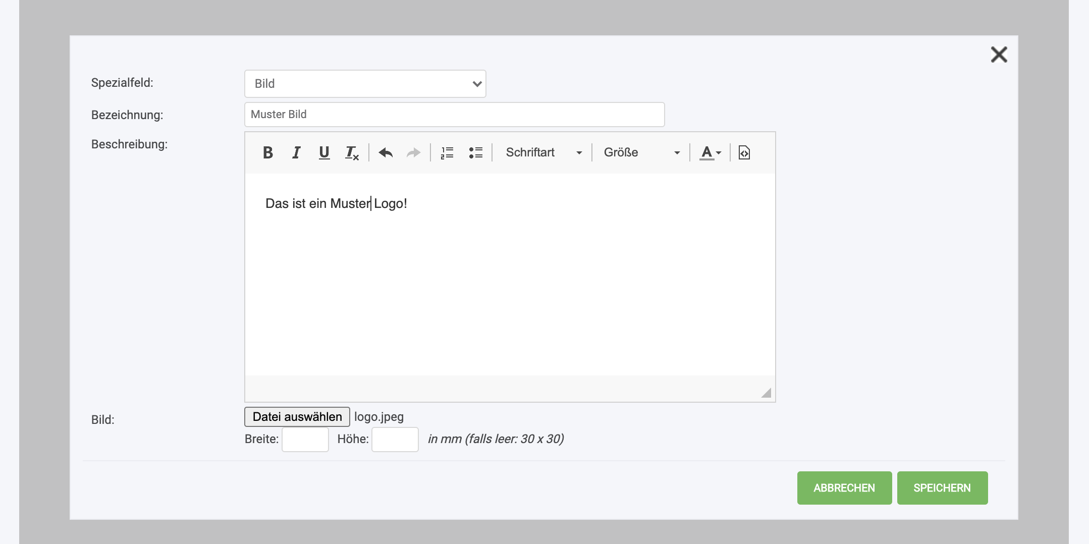Apply italic formatting to text
Image resolution: width=1089 pixels, height=544 pixels.
coord(296,152)
